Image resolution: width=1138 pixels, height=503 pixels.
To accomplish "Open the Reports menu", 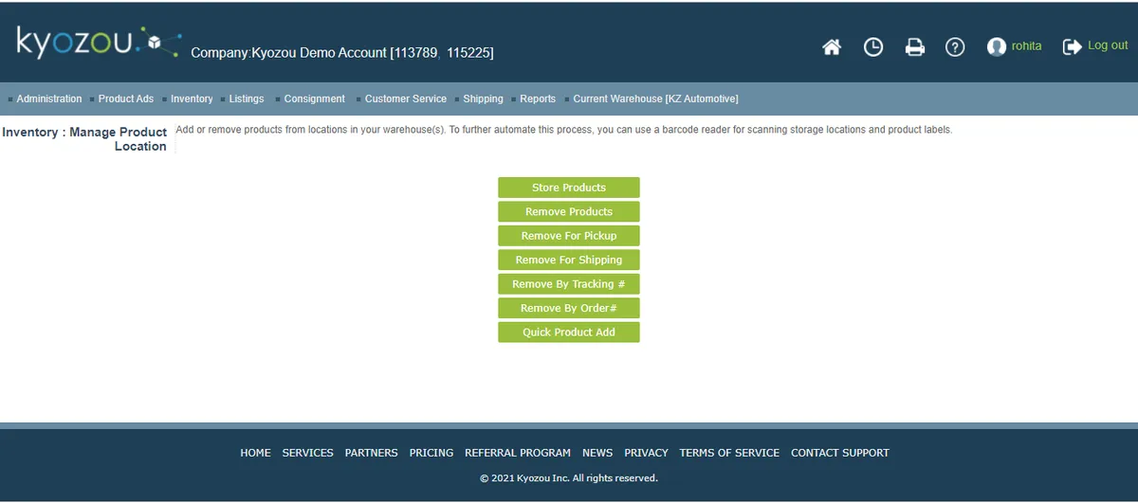I will click(538, 99).
